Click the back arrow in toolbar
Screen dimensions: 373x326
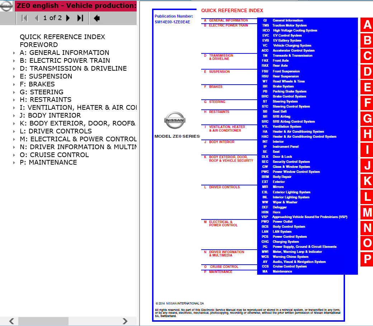tap(96, 18)
